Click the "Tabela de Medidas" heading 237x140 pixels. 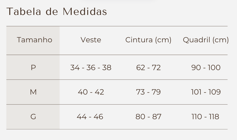tap(57, 12)
